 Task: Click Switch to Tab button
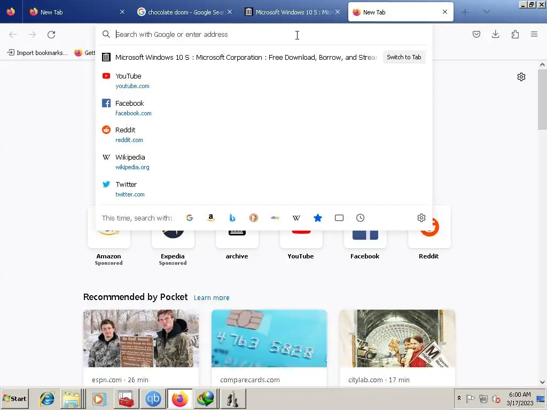tap(404, 57)
